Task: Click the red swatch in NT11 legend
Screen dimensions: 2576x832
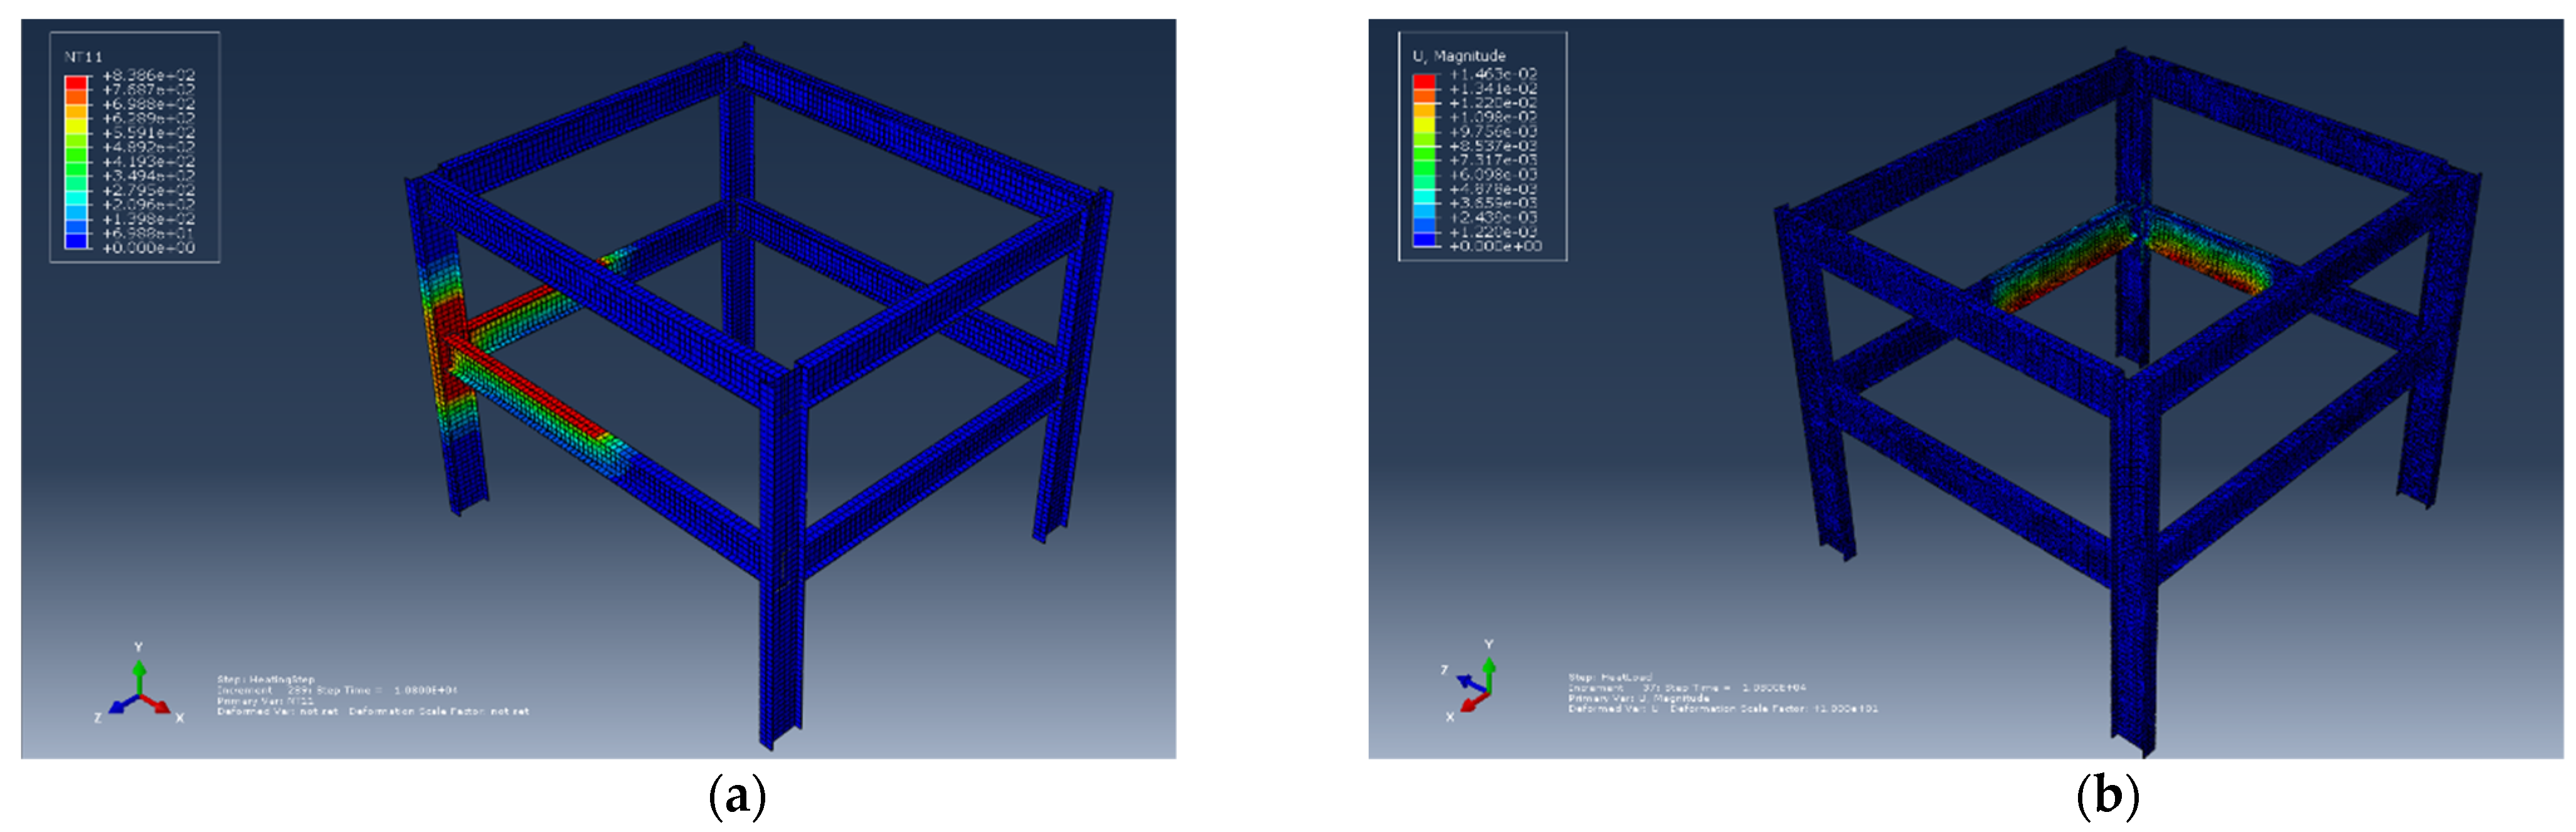Action: pos(76,83)
